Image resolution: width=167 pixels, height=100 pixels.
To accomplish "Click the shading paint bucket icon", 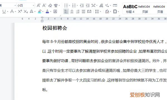I will [107, 11].
